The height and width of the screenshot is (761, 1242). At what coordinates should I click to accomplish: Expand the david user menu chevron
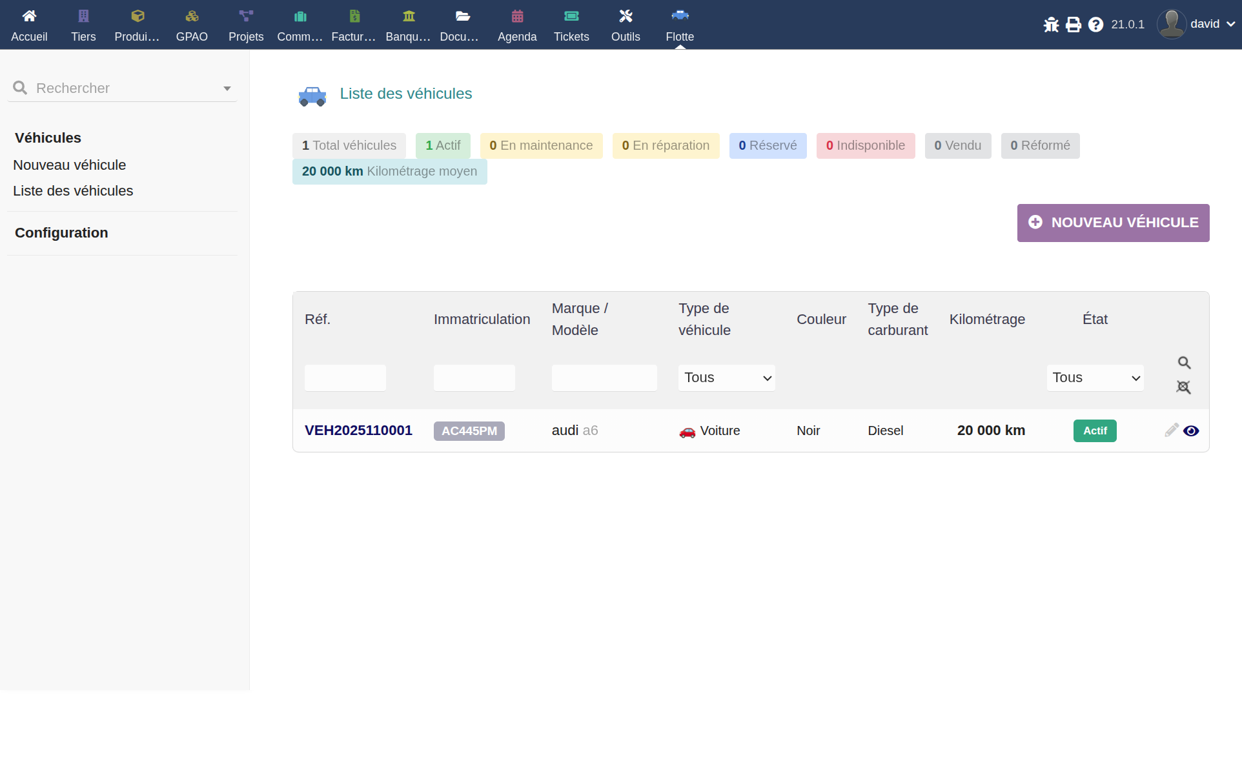1230,25
